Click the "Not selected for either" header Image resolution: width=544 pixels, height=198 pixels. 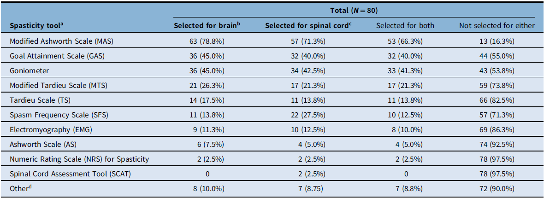click(x=497, y=26)
